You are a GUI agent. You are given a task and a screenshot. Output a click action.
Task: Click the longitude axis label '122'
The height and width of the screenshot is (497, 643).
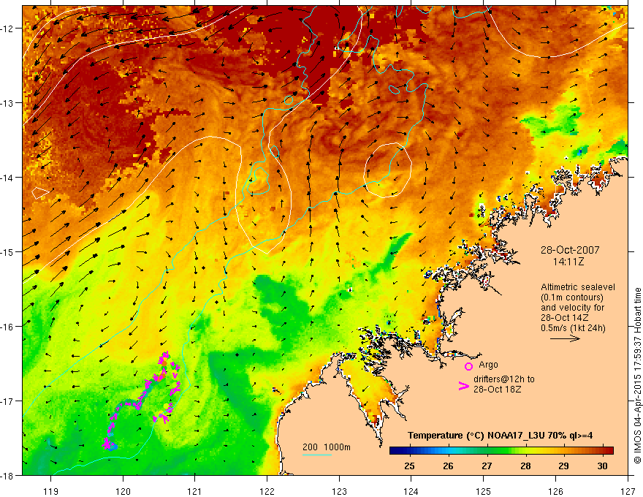267,491
